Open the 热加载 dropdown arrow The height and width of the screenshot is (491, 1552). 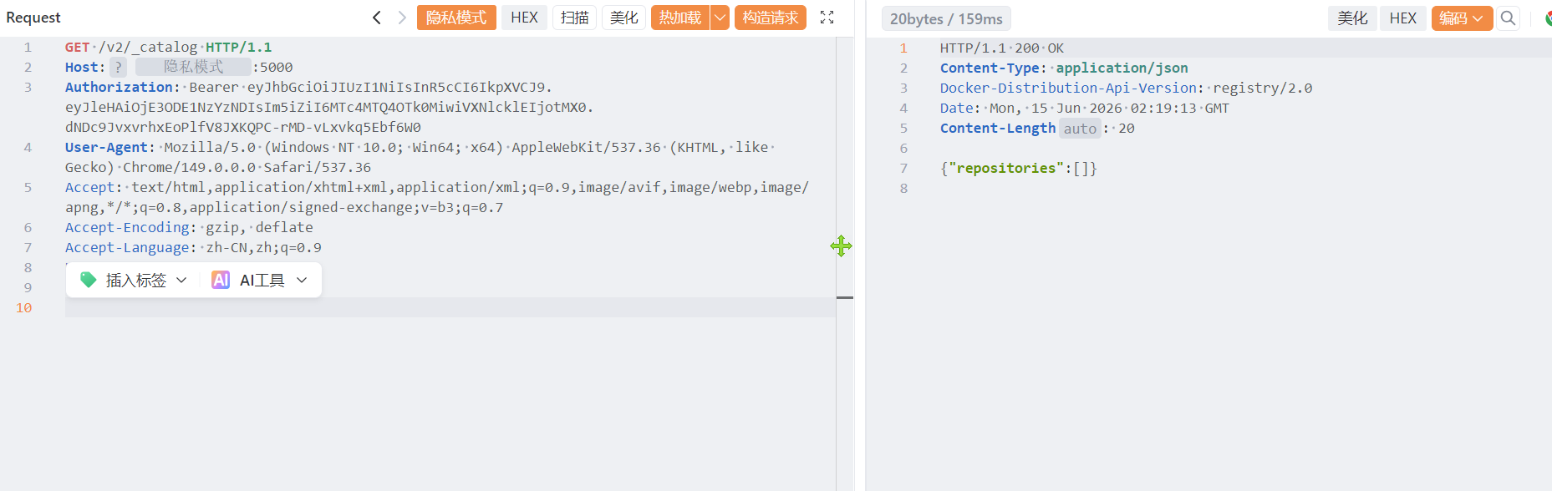pos(720,18)
